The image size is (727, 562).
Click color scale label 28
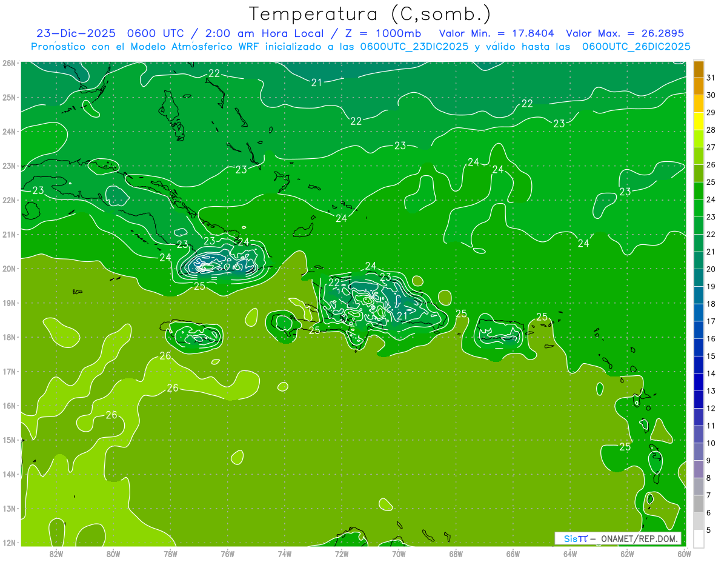(x=711, y=130)
